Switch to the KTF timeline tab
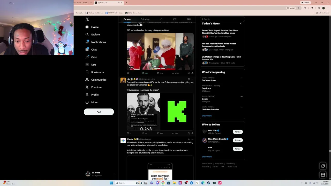331x186 pixels. point(175,19)
